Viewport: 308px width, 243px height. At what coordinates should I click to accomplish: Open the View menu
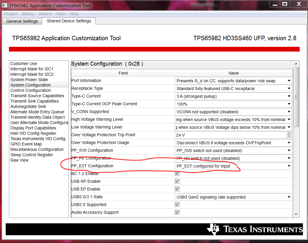(61, 14)
